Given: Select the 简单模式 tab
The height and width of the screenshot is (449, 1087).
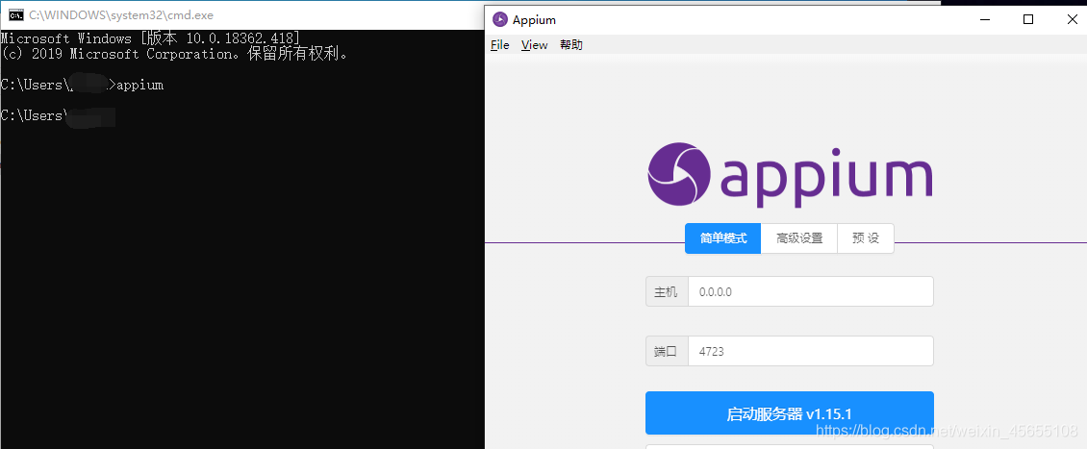Looking at the screenshot, I should (x=723, y=238).
